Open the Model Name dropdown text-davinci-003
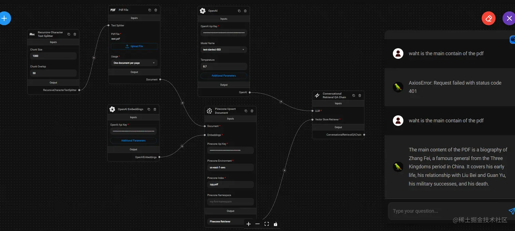This screenshot has width=515, height=231. point(224,50)
